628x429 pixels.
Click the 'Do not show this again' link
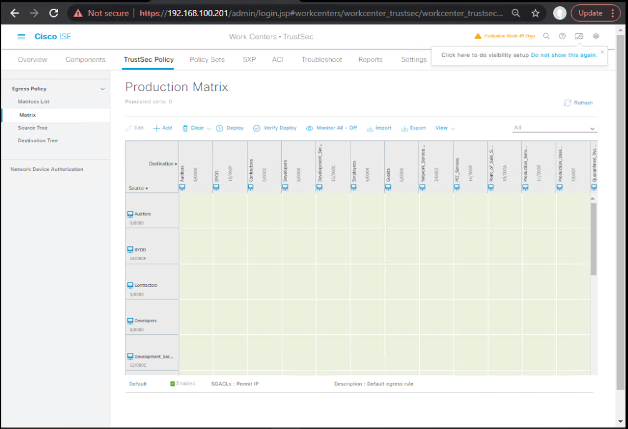click(x=564, y=55)
